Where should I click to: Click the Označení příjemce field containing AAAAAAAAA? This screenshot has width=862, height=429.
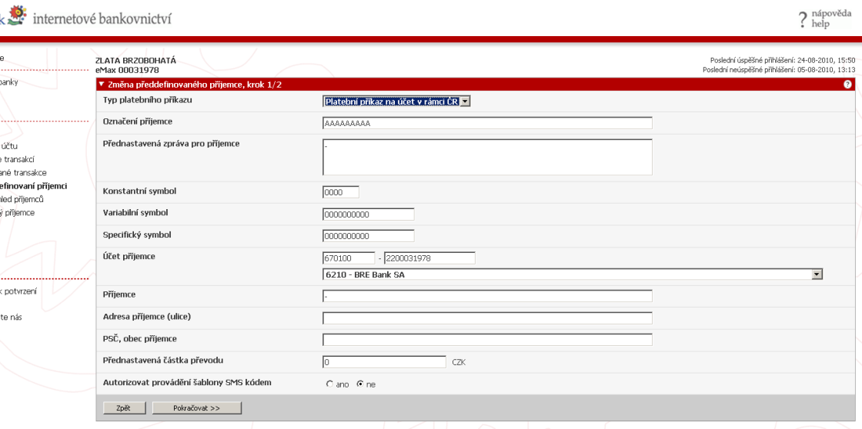pyautogui.click(x=487, y=123)
